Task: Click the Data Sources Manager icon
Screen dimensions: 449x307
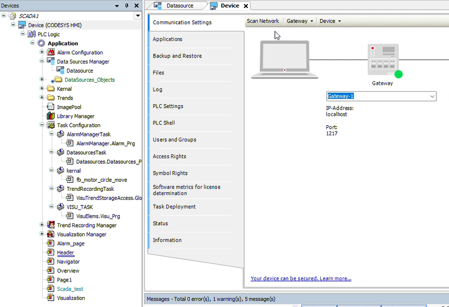Action: [51, 61]
